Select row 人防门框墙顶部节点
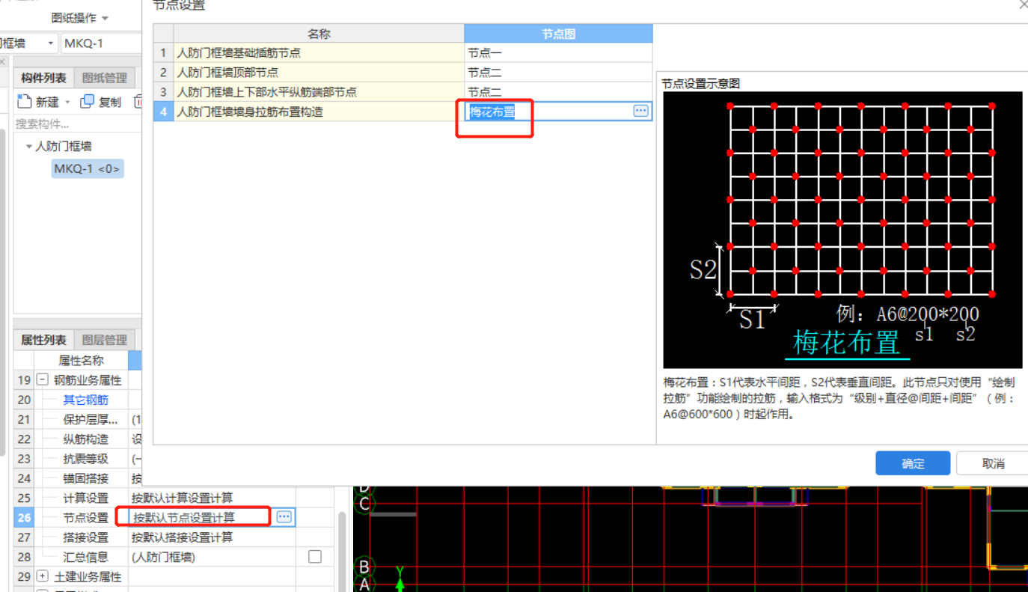 point(319,73)
